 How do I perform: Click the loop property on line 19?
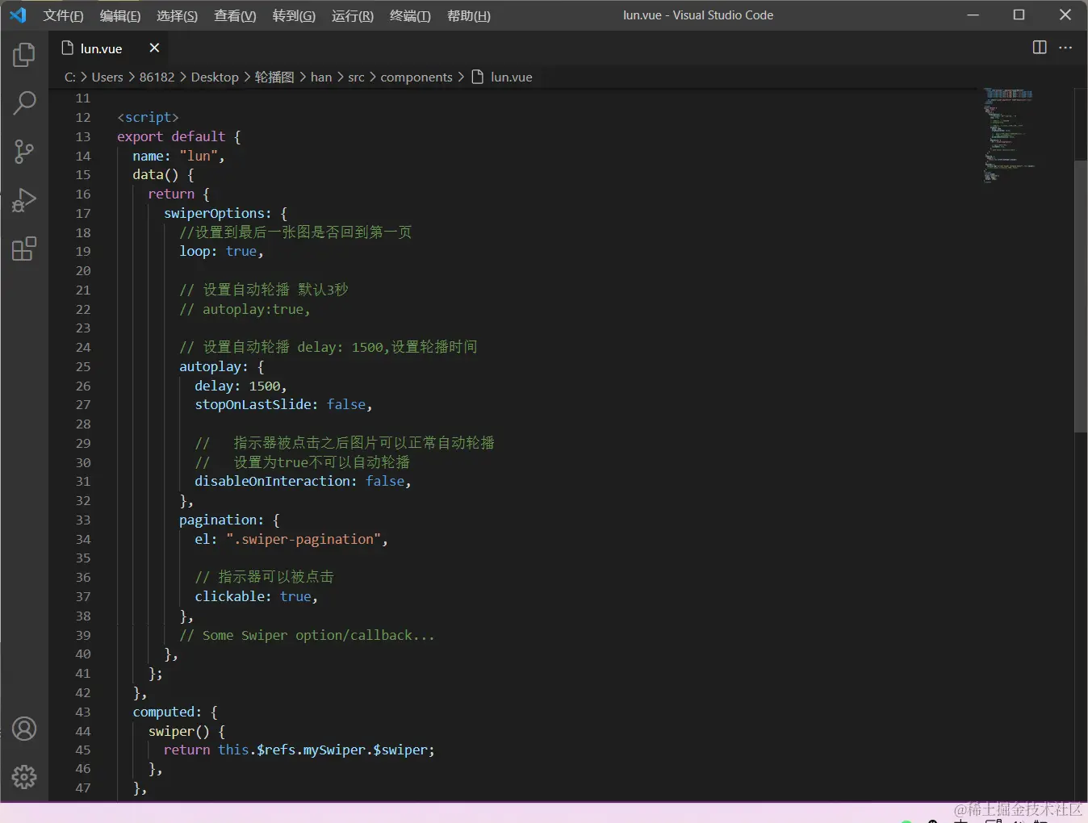(x=195, y=252)
